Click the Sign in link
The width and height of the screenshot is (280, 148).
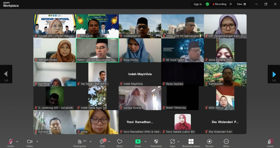pyautogui.click(x=197, y=4)
